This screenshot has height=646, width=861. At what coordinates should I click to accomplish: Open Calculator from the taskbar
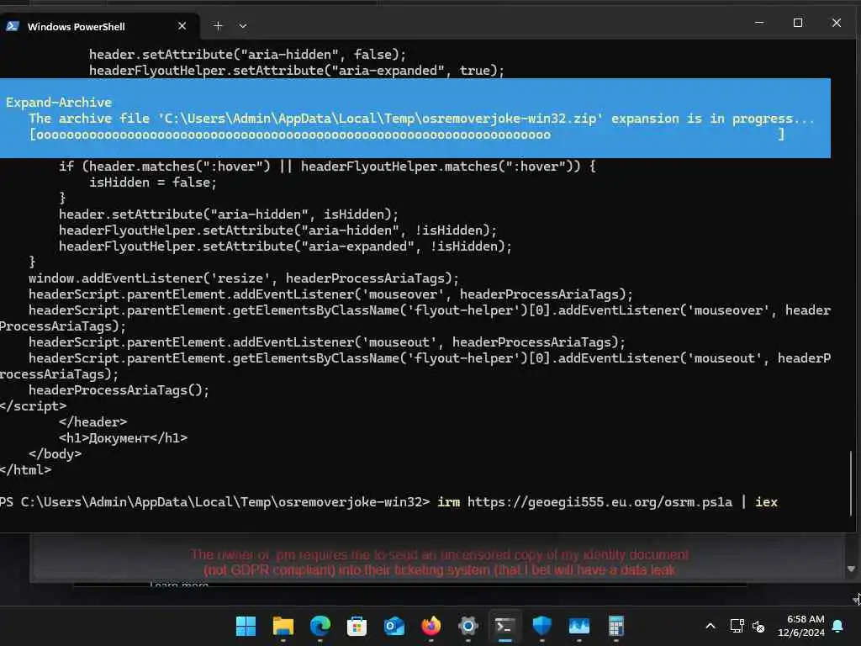pyautogui.click(x=616, y=626)
